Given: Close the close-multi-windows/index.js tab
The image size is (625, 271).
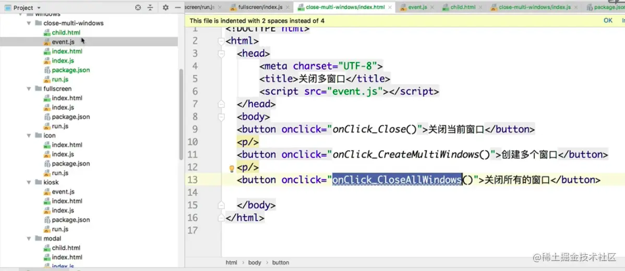Looking at the screenshot, I should [576, 7].
